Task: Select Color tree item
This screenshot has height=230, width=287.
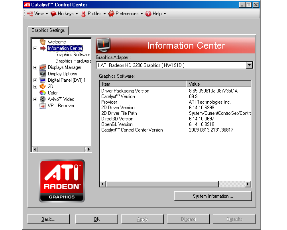Action: [x=53, y=93]
